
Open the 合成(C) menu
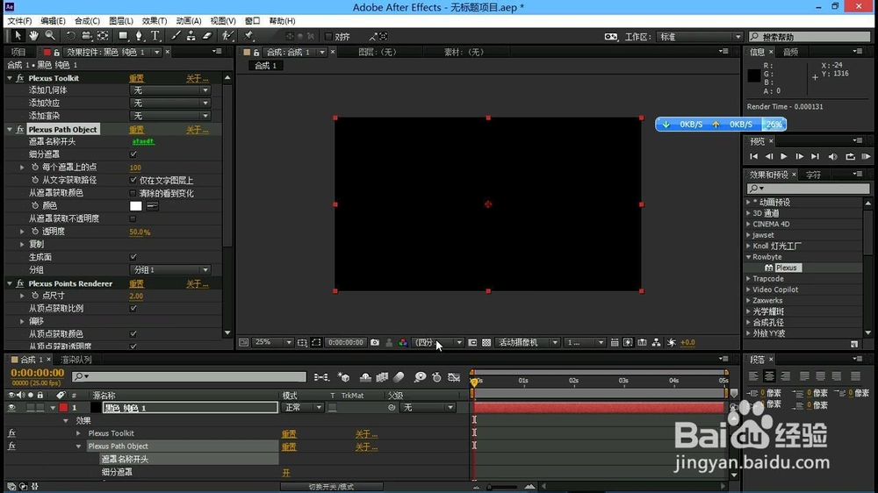tap(87, 21)
